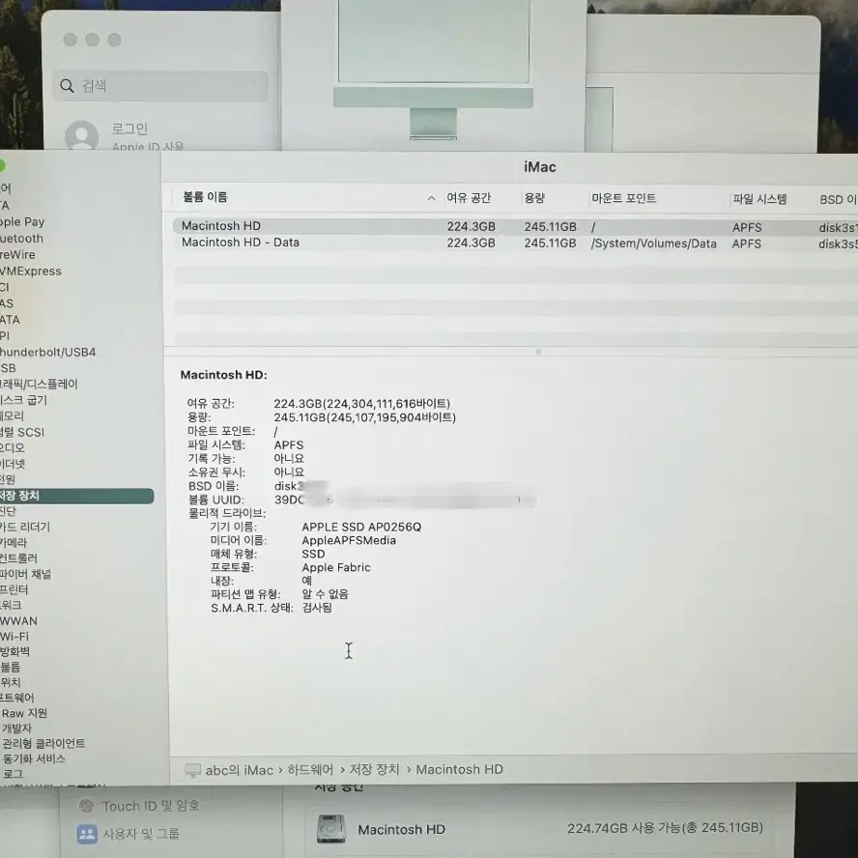Select 컨트롤러 in the sidebar

click(x=18, y=558)
